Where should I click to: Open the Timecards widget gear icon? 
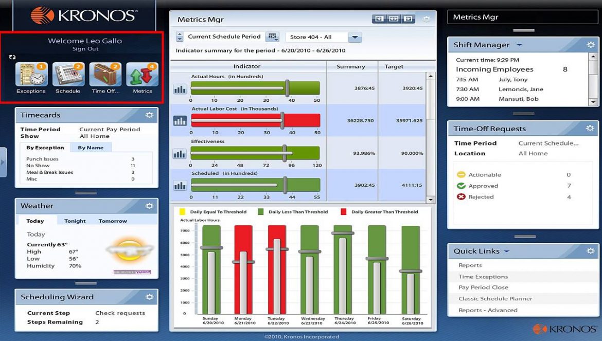coord(149,115)
